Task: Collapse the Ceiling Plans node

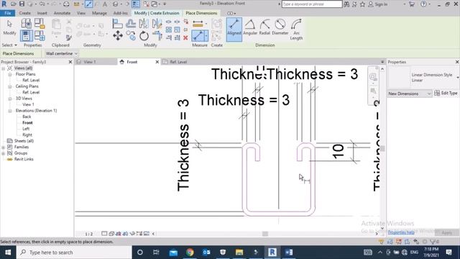Action: 9,86
